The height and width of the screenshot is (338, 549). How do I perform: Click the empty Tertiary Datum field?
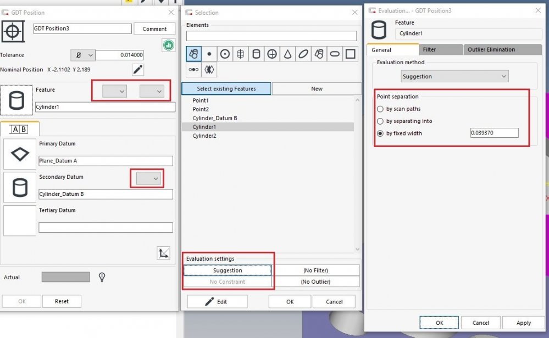click(x=106, y=228)
